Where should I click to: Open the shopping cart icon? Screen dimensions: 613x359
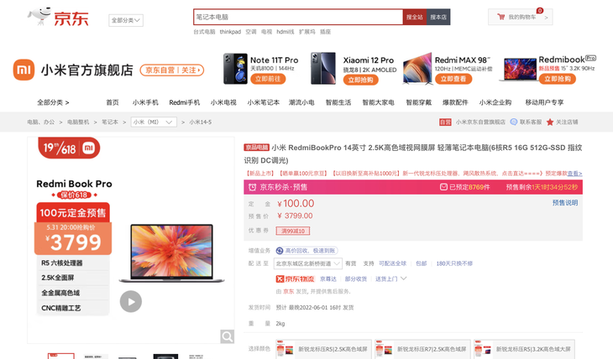pos(500,17)
